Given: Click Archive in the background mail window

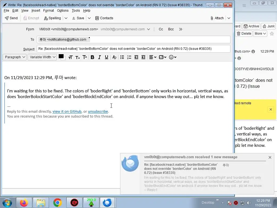Looking at the screenshot, I should tap(251, 26).
